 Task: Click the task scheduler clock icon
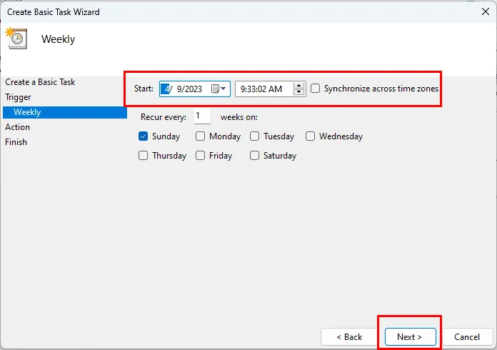click(16, 39)
